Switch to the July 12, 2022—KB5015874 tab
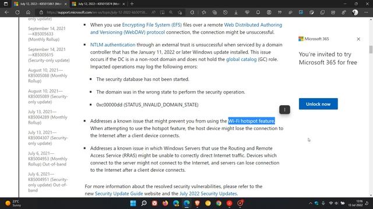 [x=98, y=4]
